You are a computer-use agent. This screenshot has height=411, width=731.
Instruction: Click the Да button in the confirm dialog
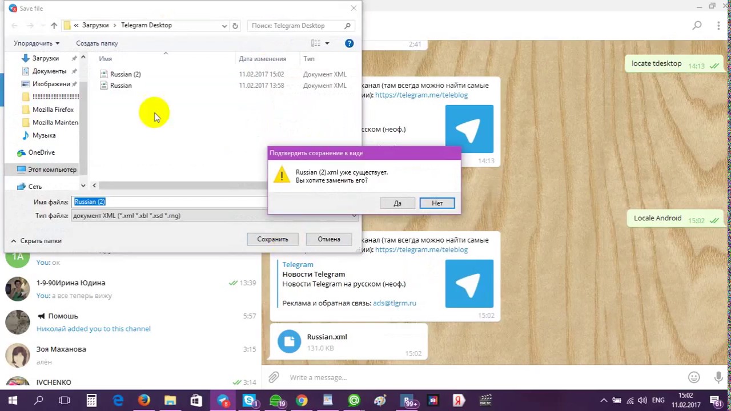[397, 203]
